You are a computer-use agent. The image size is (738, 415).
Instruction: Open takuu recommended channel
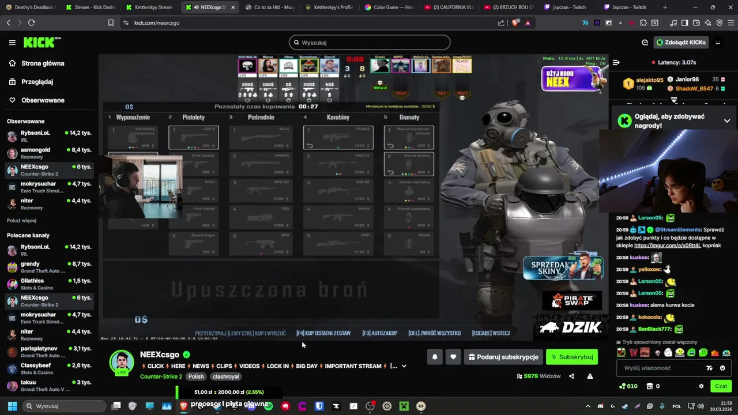click(48, 385)
